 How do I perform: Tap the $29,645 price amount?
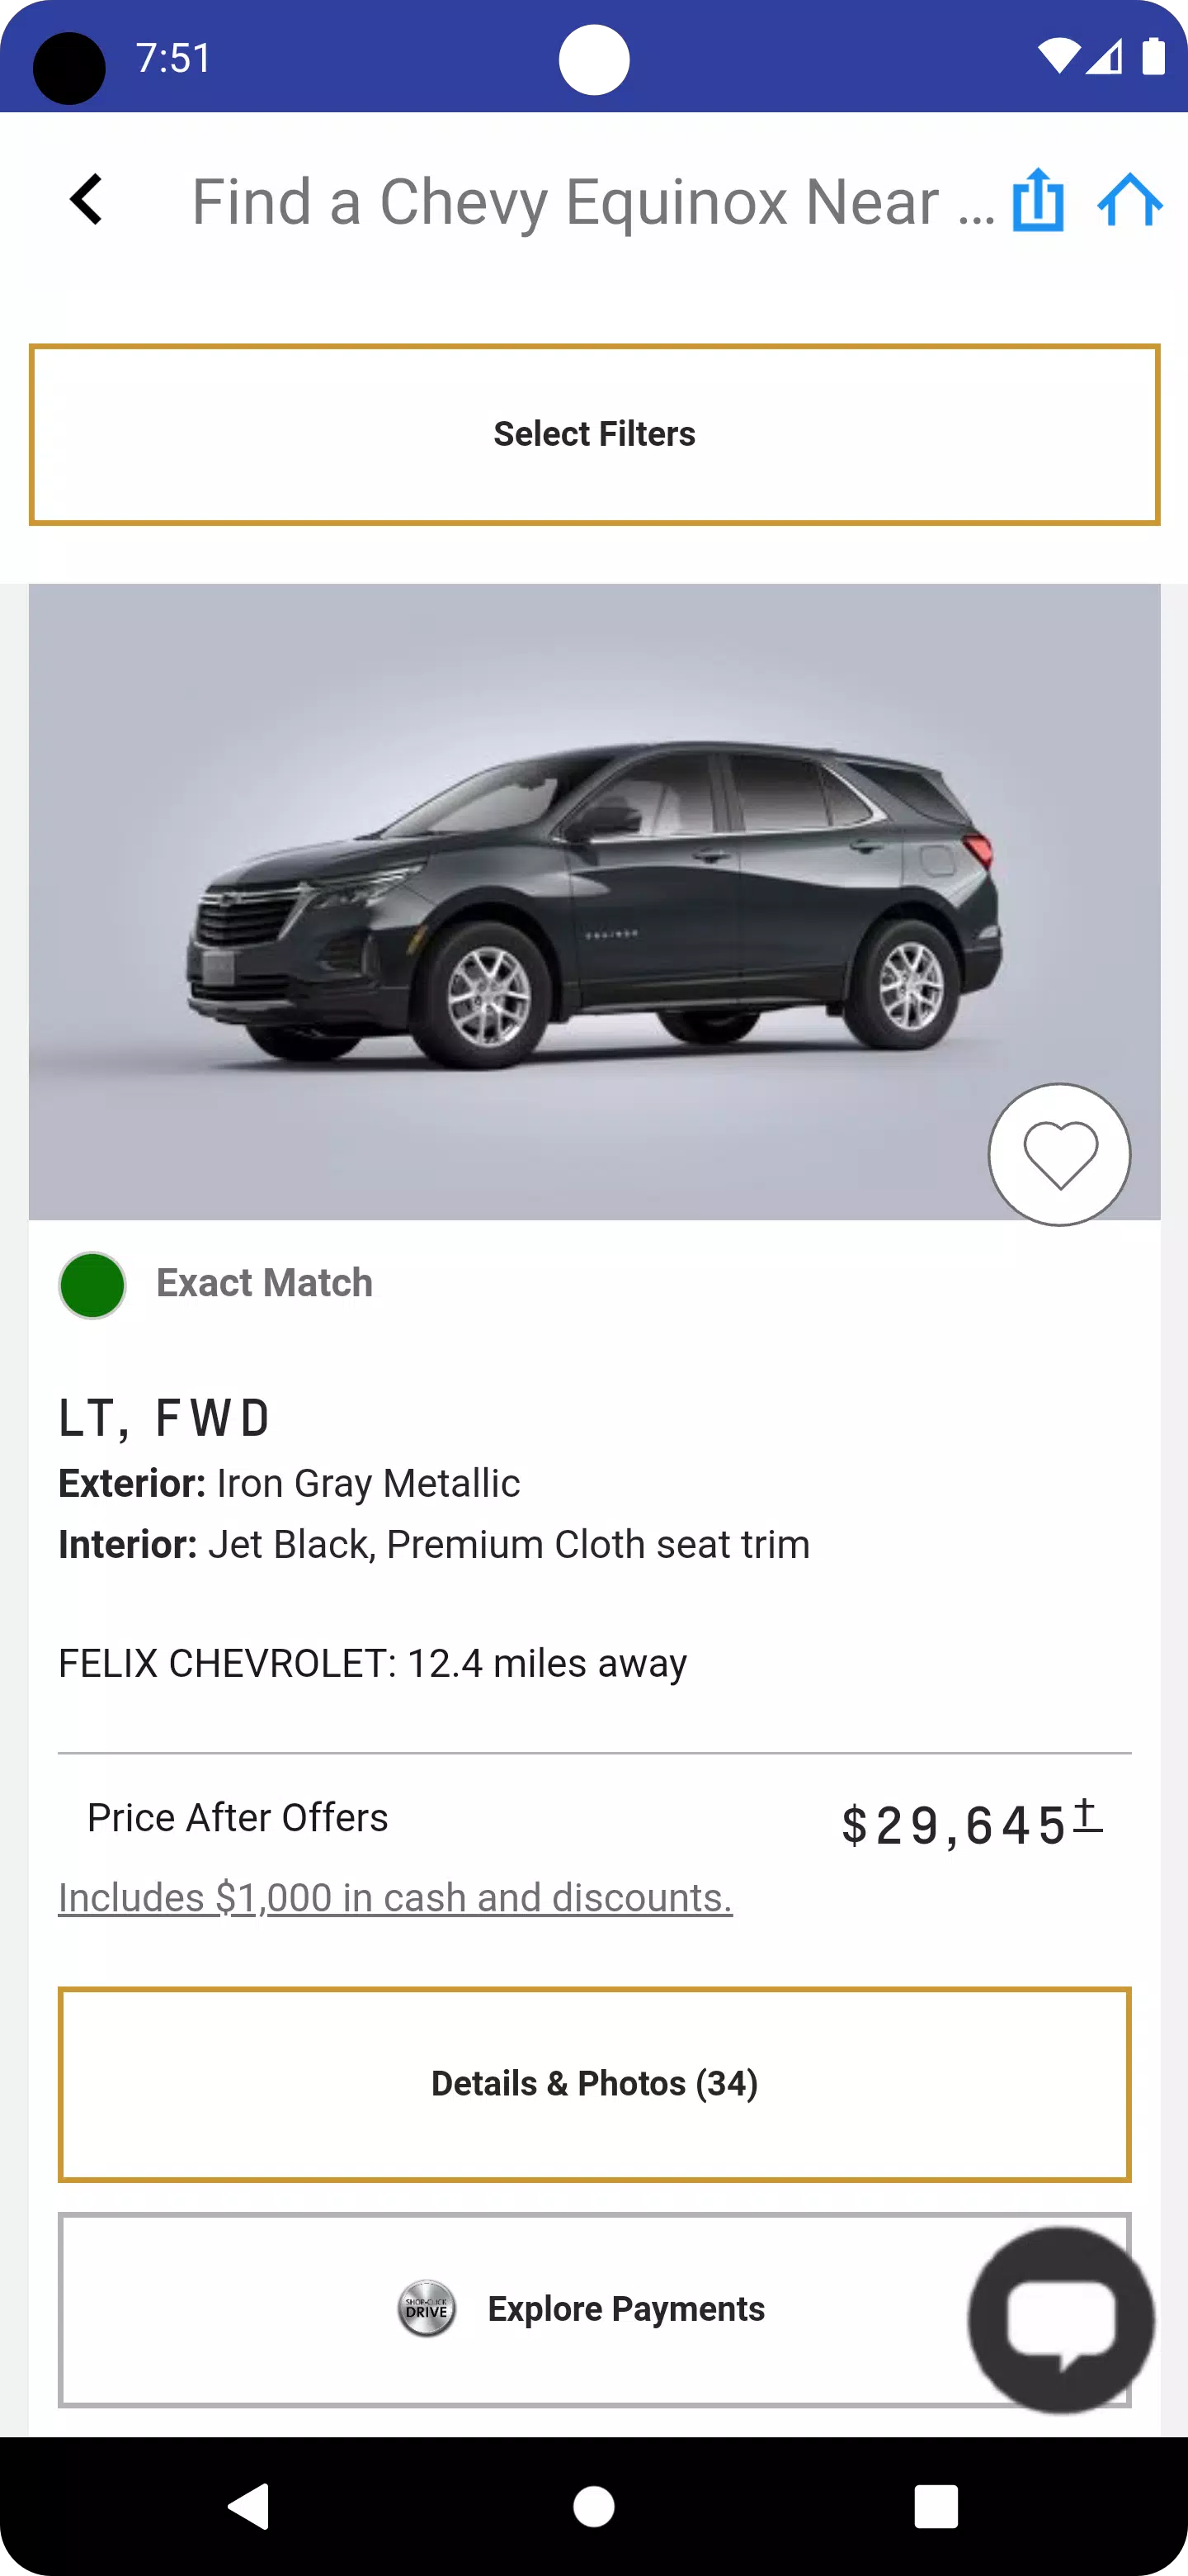coord(955,1826)
